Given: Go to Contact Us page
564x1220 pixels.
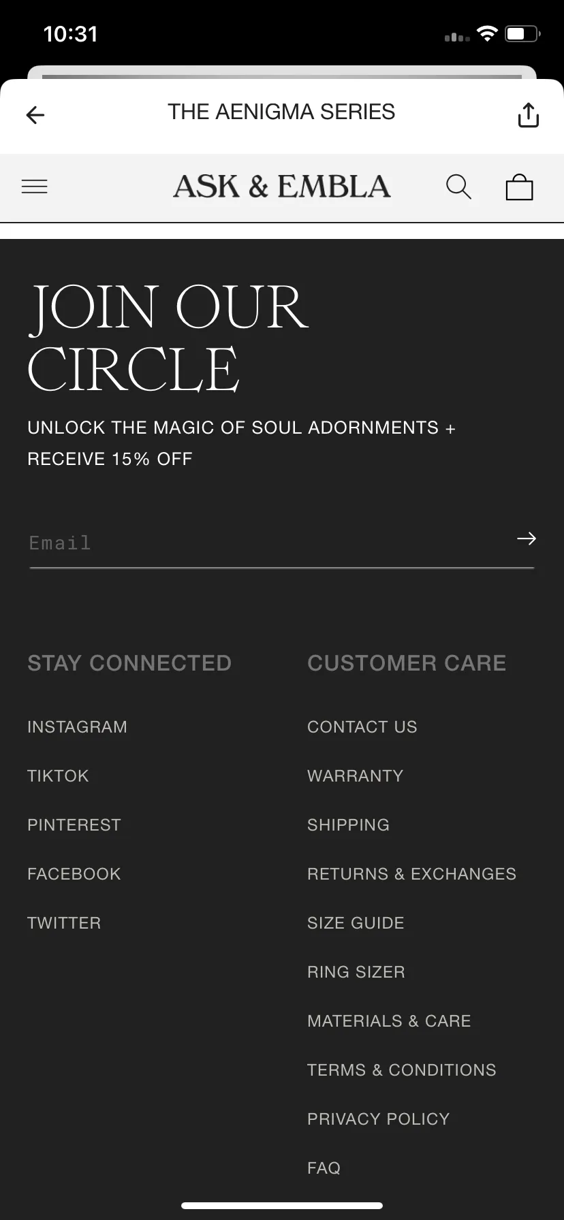Looking at the screenshot, I should (362, 727).
